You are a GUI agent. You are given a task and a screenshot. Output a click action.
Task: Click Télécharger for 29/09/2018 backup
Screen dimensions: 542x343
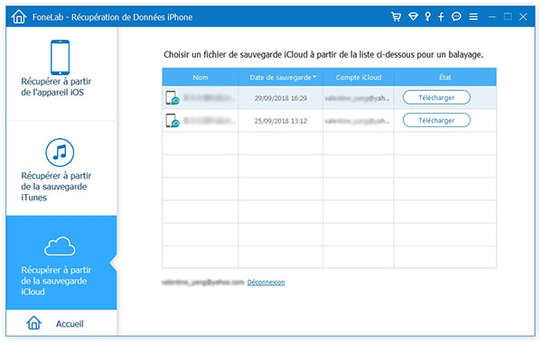(436, 97)
